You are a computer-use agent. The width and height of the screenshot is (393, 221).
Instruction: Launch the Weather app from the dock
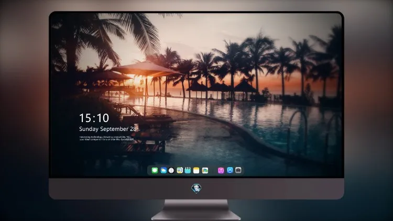tap(163, 170)
